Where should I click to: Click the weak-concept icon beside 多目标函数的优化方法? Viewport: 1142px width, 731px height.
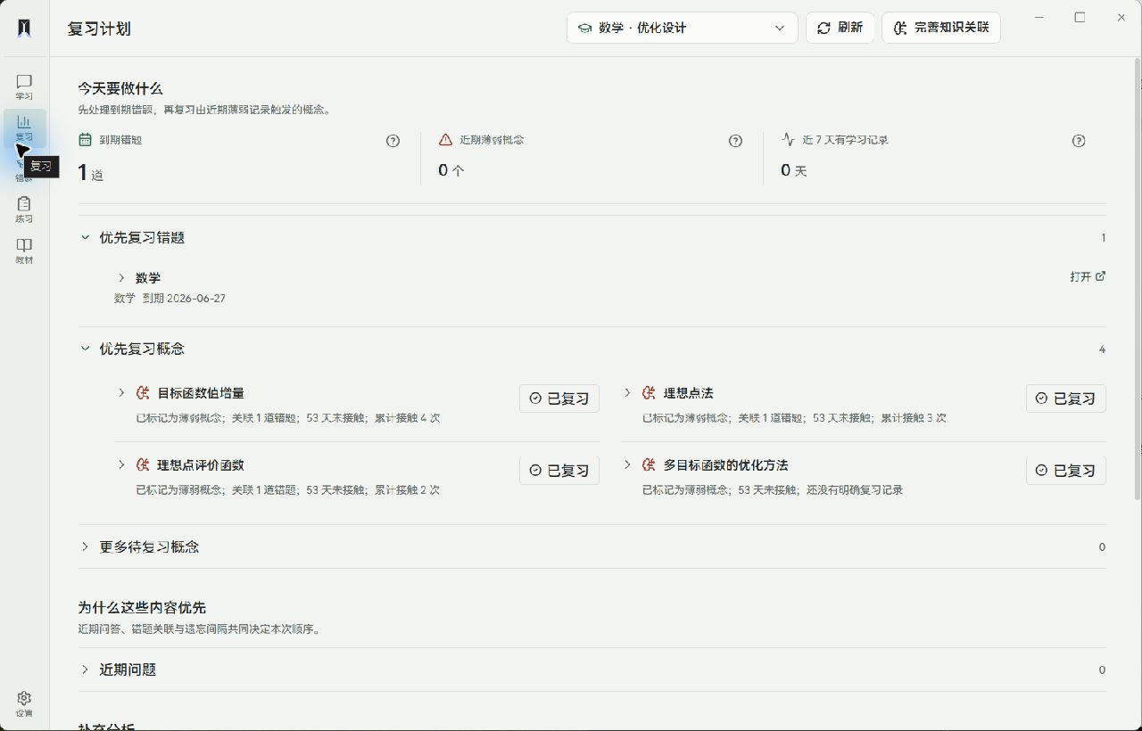[x=649, y=465]
